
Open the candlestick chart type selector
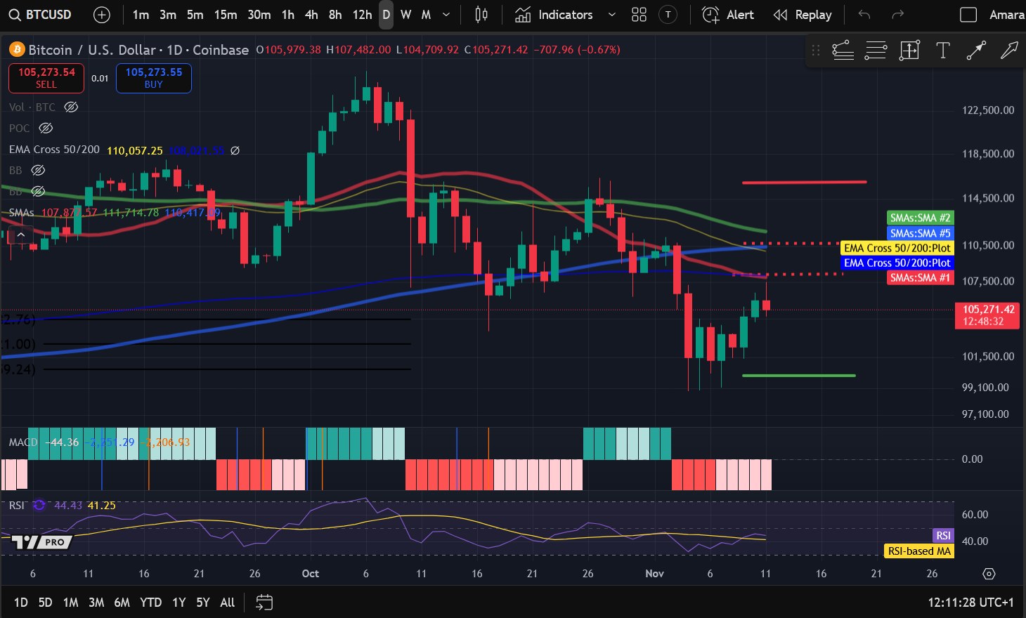(481, 15)
